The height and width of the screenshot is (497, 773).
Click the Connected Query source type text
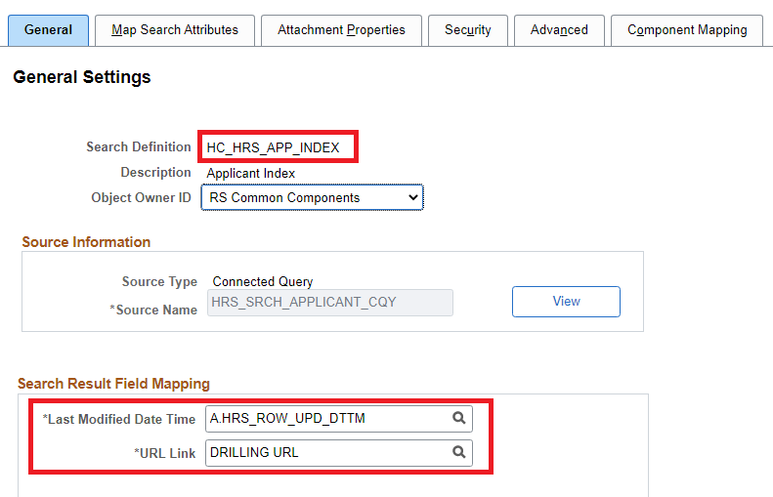263,282
